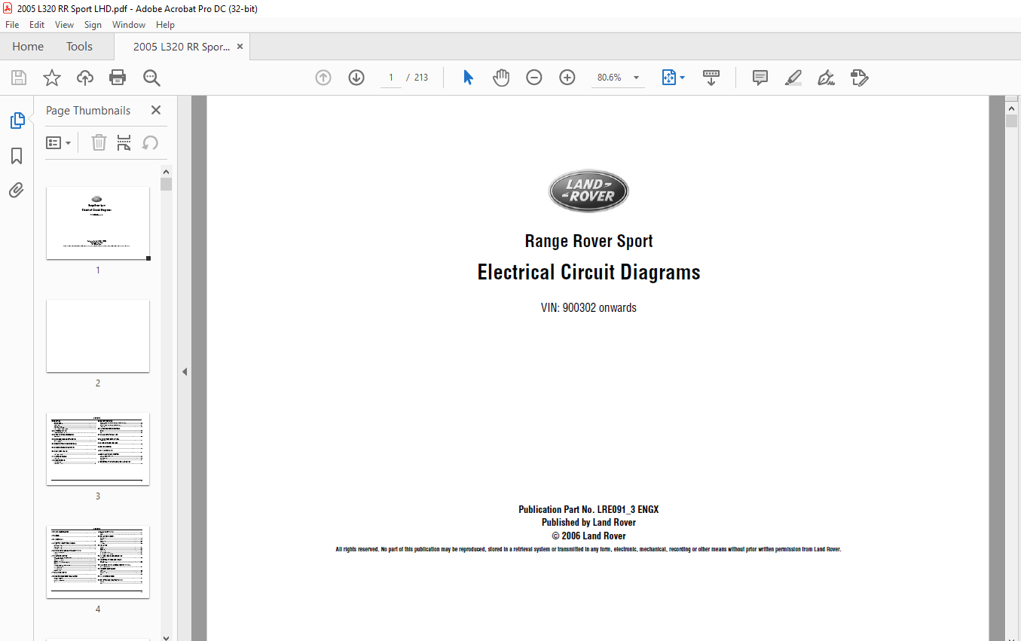Open the Help menu
The width and height of the screenshot is (1021, 641).
165,25
